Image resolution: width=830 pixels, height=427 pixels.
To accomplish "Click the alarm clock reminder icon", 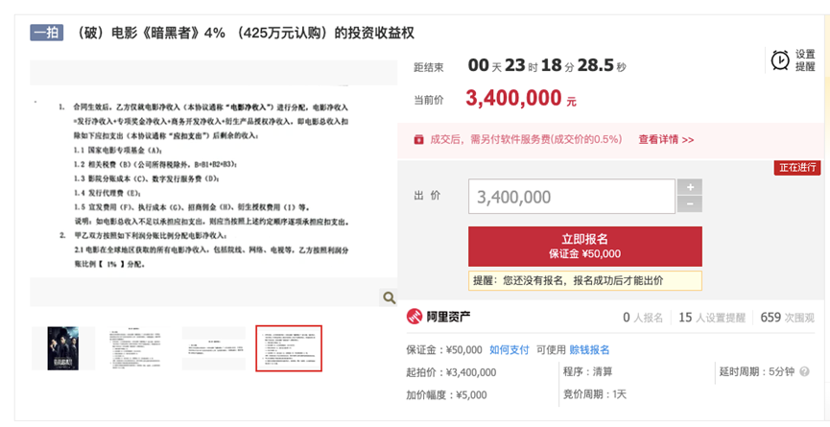I will coord(780,60).
